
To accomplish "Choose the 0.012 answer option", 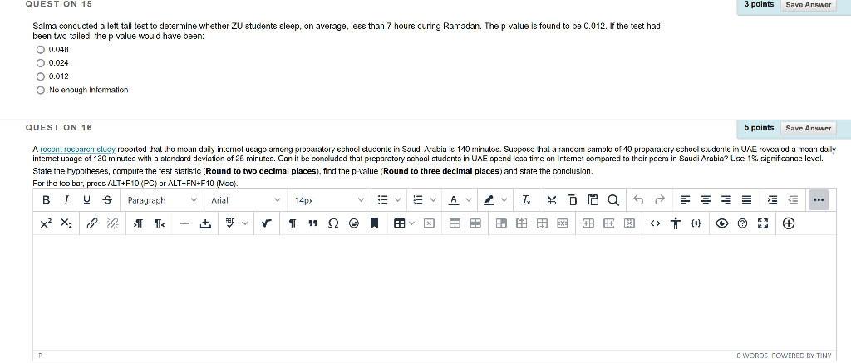I will 40,76.
